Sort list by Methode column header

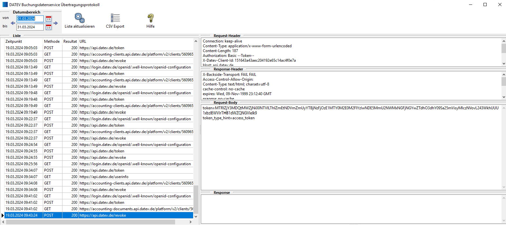(52, 41)
